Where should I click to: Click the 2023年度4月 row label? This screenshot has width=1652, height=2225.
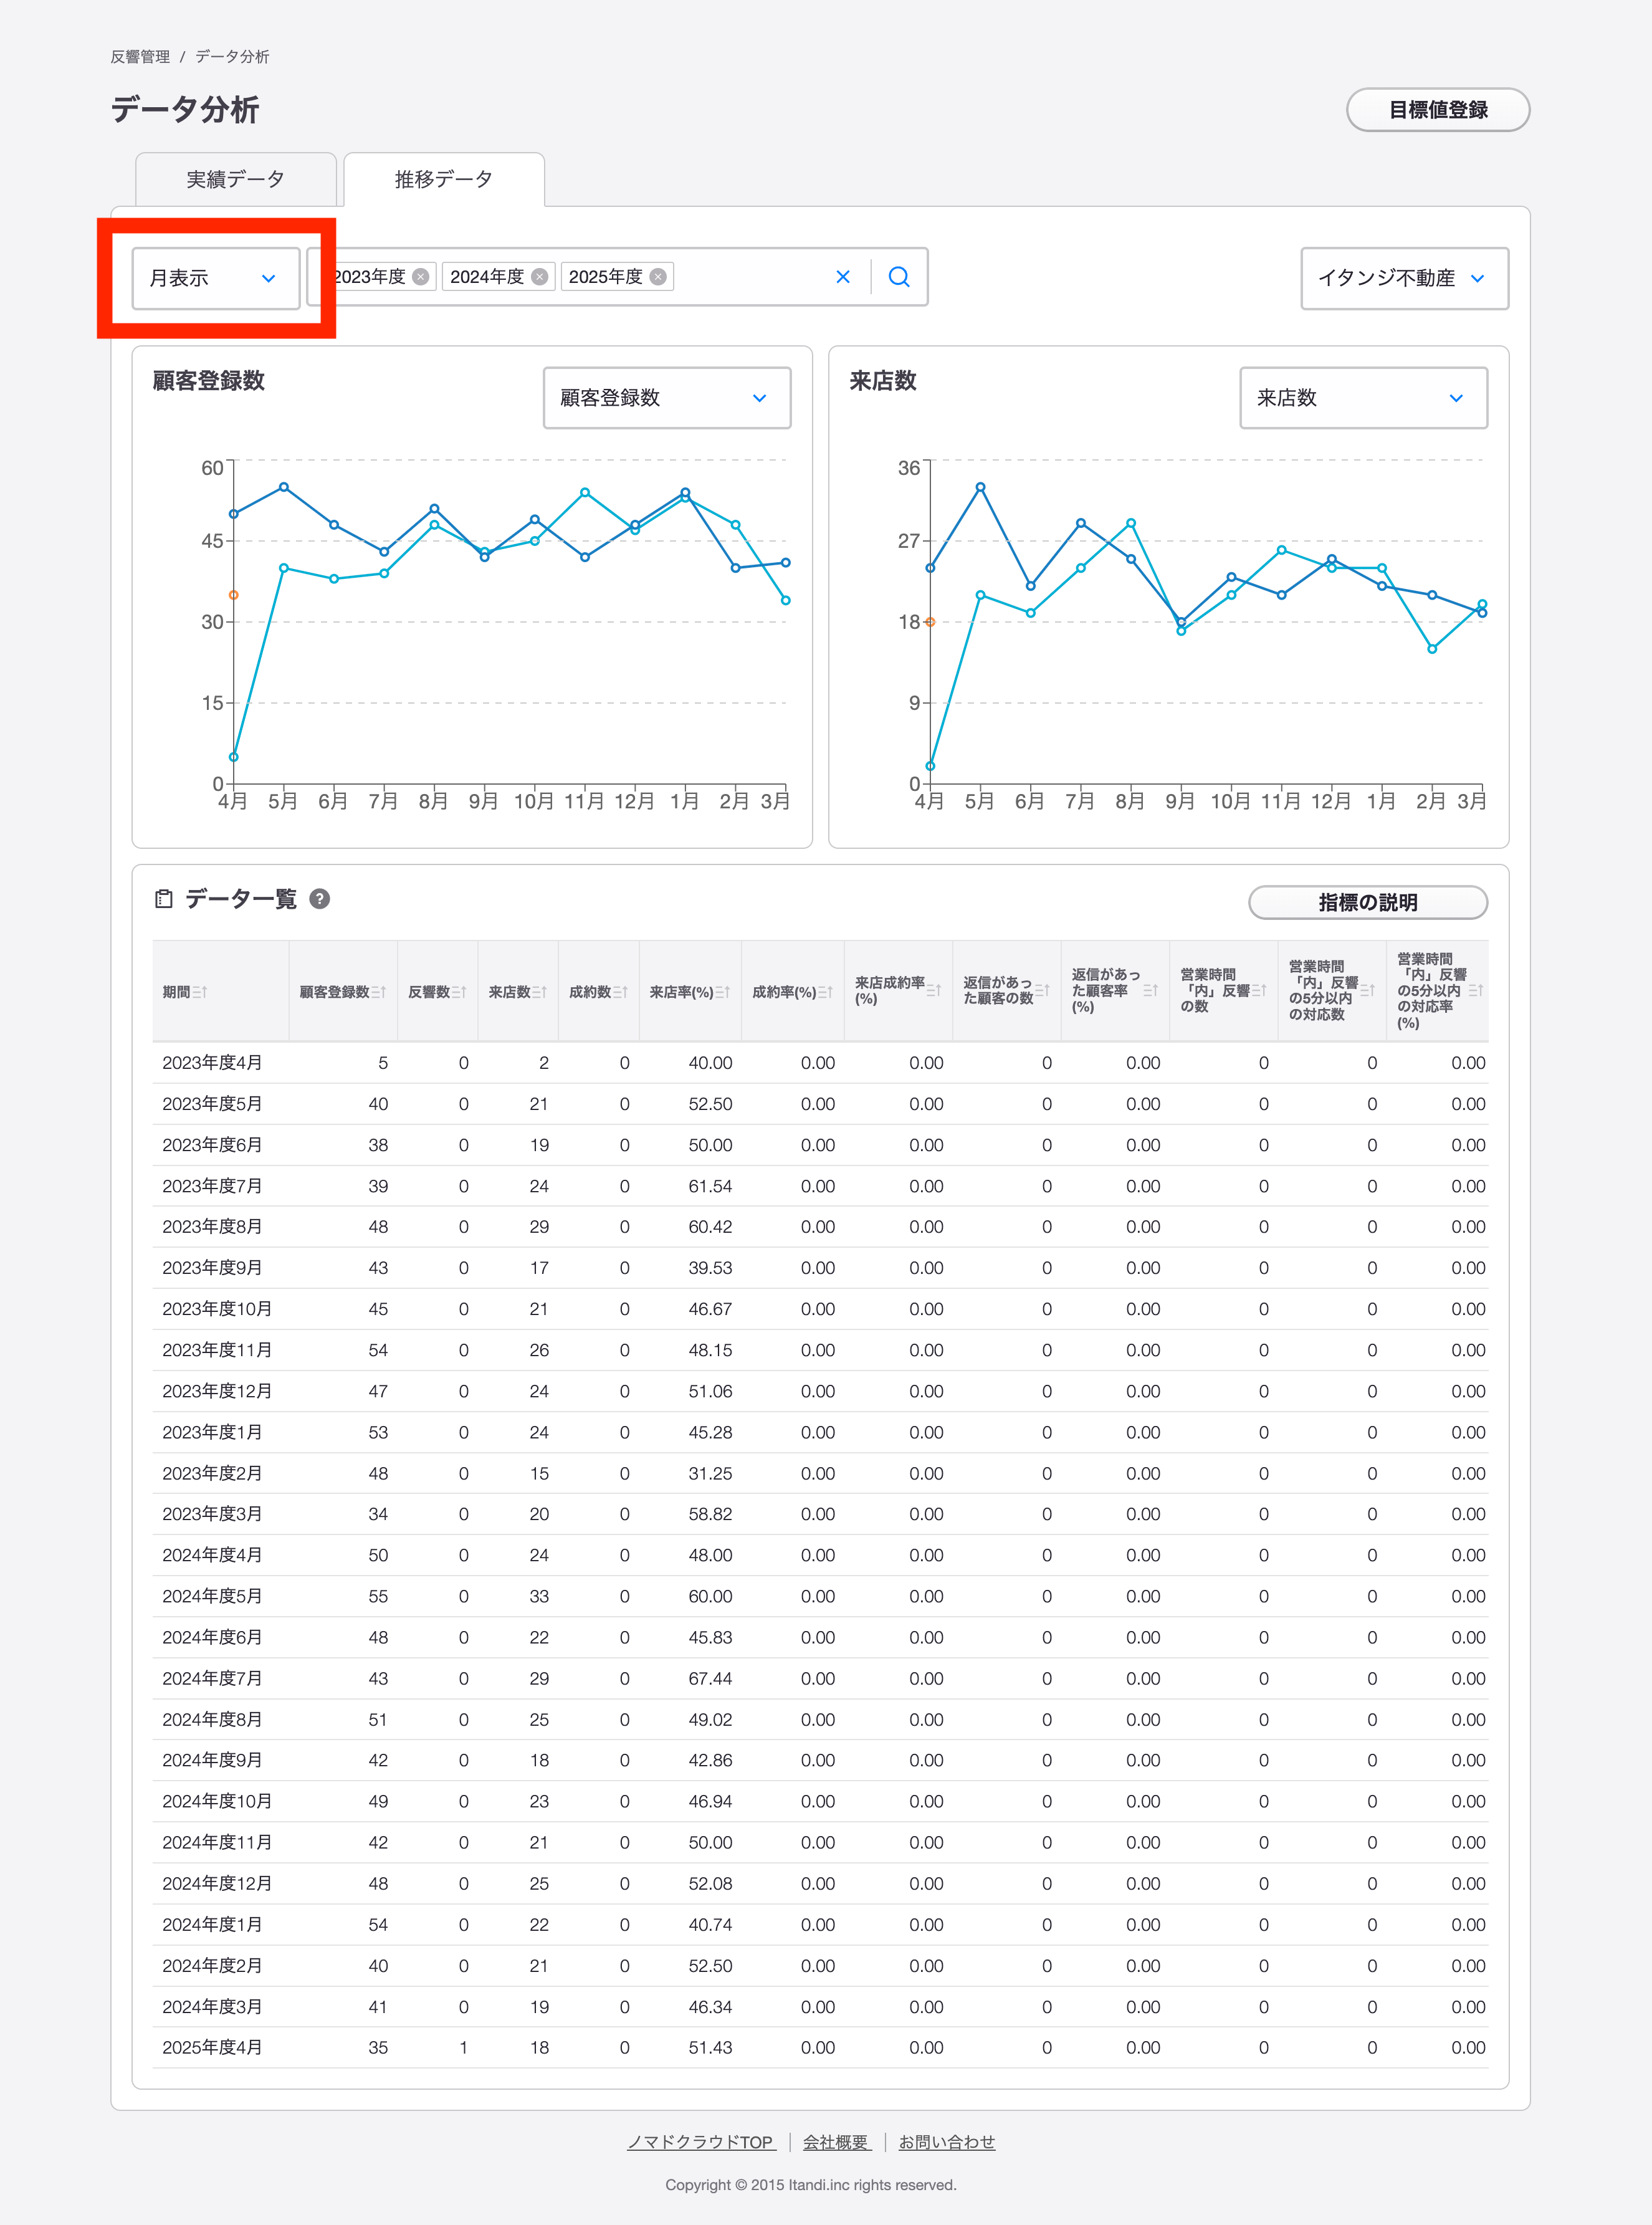(x=212, y=1063)
